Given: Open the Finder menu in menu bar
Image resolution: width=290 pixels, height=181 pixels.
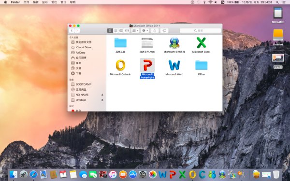Looking at the screenshot, I should 15,2.
